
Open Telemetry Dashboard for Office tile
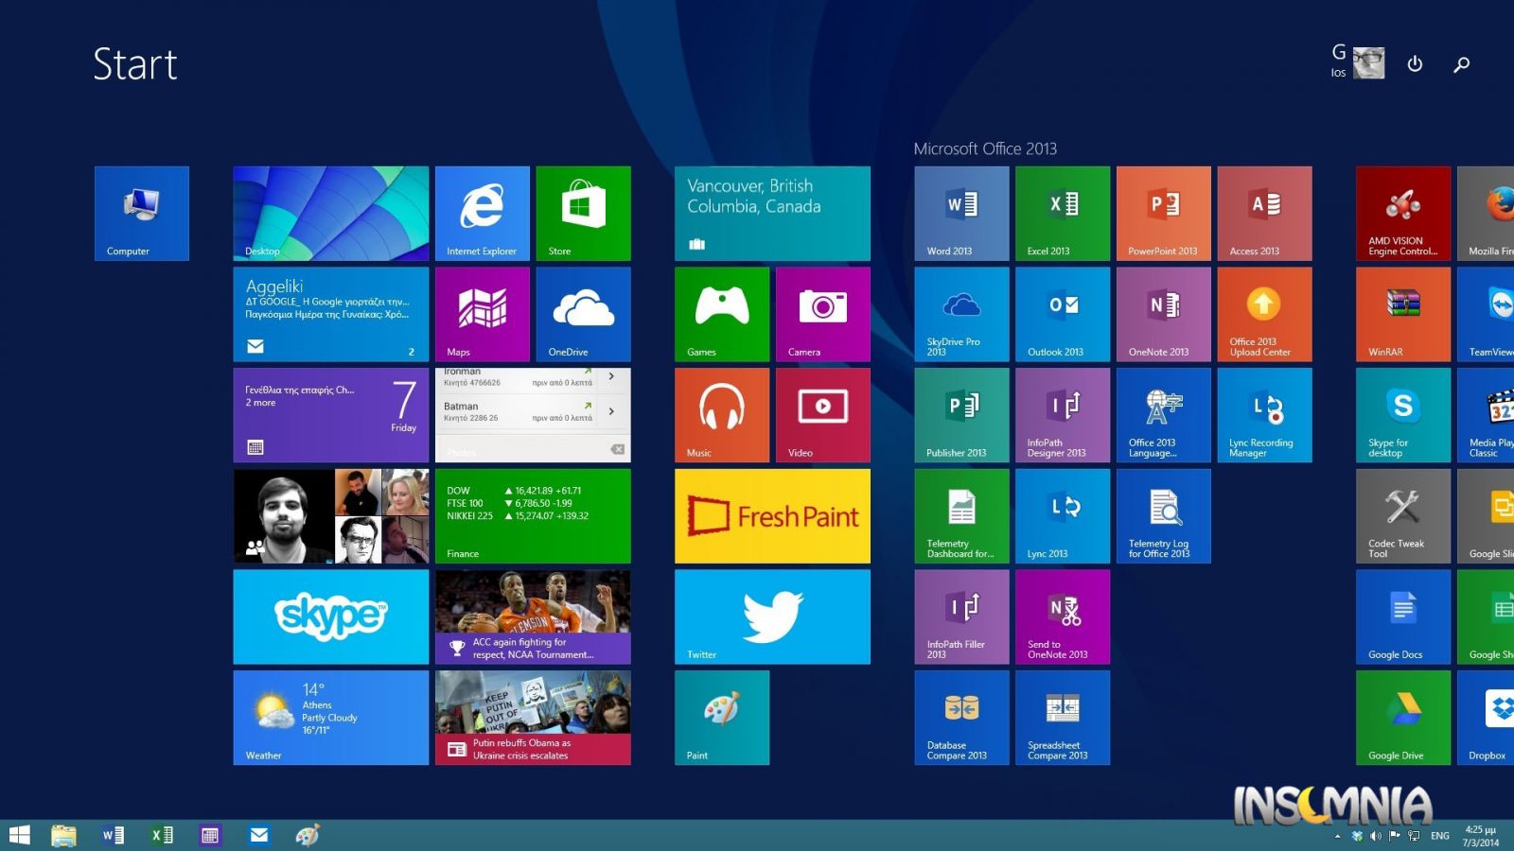pyautogui.click(x=962, y=516)
